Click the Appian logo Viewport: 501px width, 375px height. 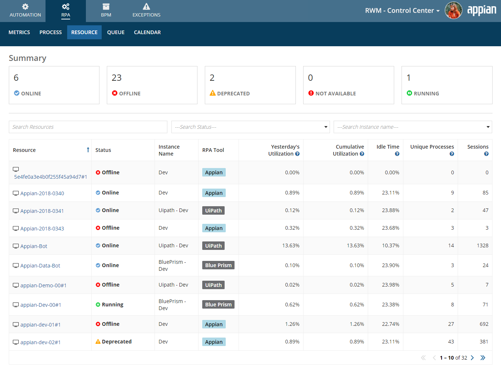[482, 10]
